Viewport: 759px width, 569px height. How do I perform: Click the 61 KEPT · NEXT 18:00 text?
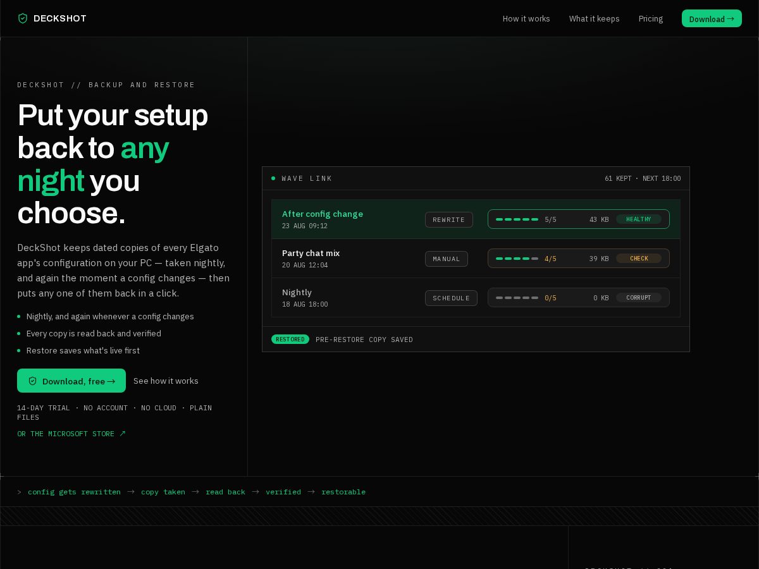tap(643, 178)
